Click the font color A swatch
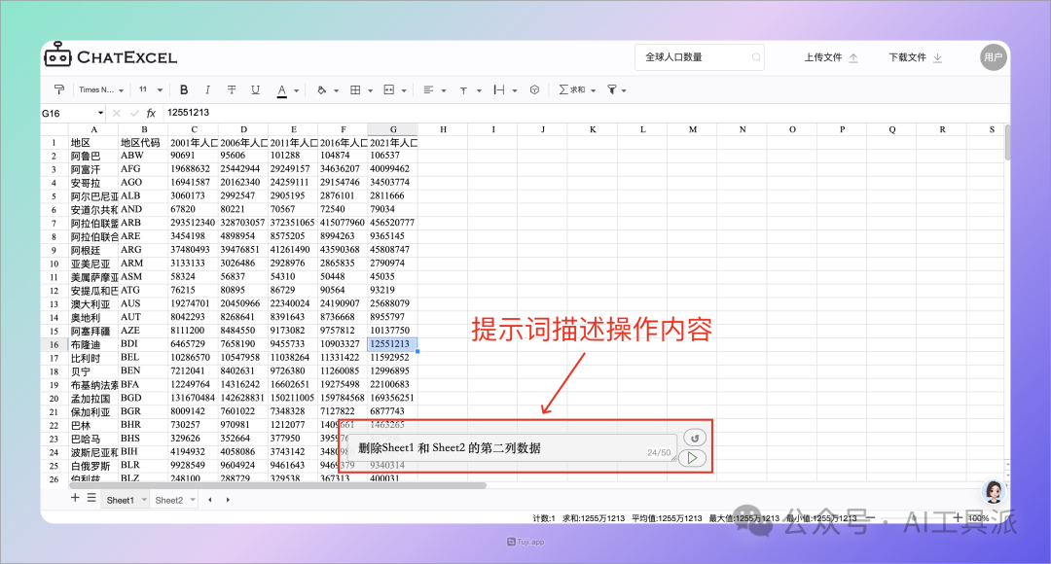The width and height of the screenshot is (1051, 564). 282,89
